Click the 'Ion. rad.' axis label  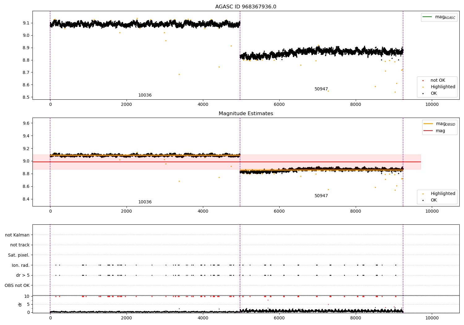pyautogui.click(x=21, y=265)
